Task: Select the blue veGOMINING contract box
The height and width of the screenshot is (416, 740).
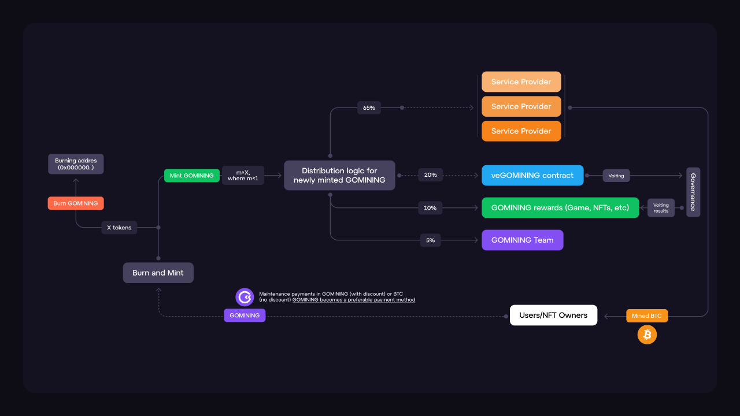Action: point(532,175)
